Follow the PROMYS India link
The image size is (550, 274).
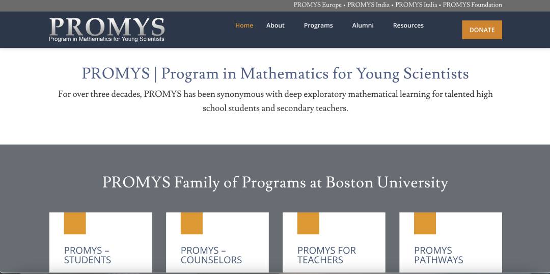coord(368,5)
